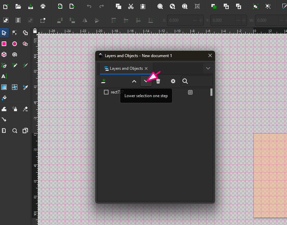Select the Shape Builder tool
Image resolution: width=287 pixels, height=225 pixels.
25,33
